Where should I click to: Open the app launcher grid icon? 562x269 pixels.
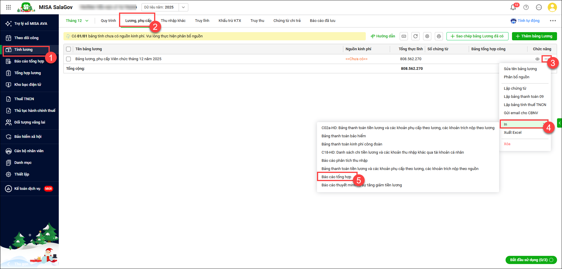coord(8,7)
